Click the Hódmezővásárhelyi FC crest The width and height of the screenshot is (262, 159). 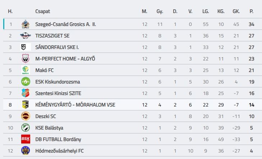pyautogui.click(x=26, y=151)
